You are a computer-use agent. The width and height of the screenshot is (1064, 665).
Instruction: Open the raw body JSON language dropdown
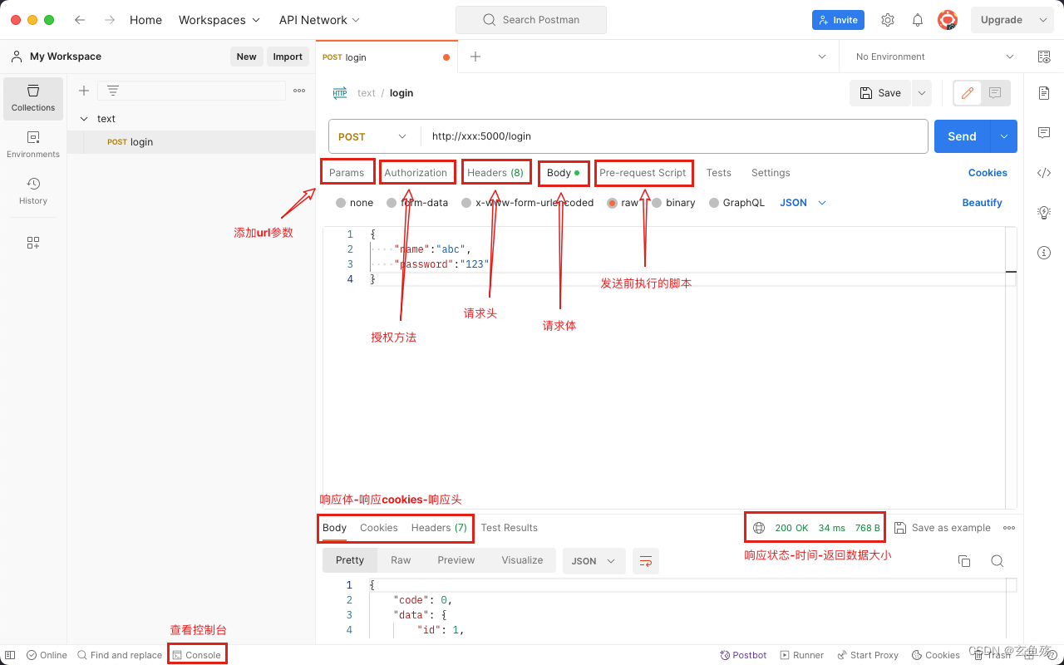[803, 203]
